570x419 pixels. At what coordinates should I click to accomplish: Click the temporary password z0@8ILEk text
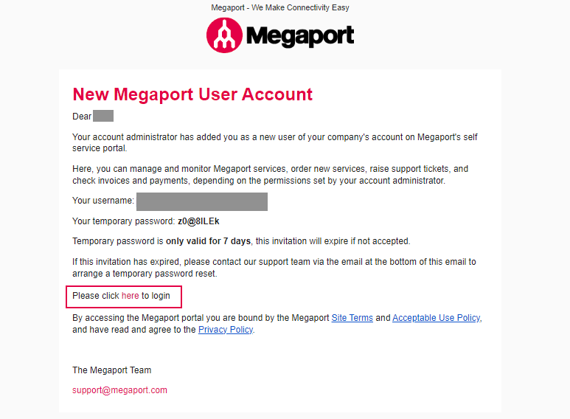tap(198, 221)
